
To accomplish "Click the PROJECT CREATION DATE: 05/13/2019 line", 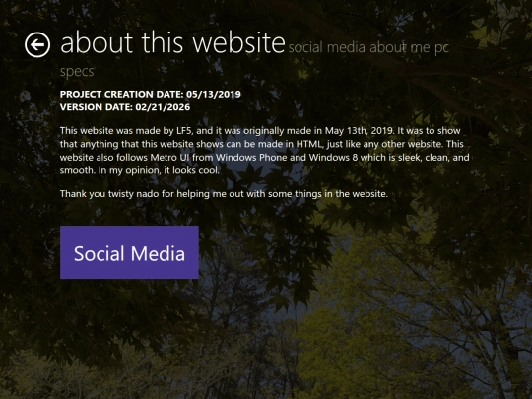I will click(151, 94).
